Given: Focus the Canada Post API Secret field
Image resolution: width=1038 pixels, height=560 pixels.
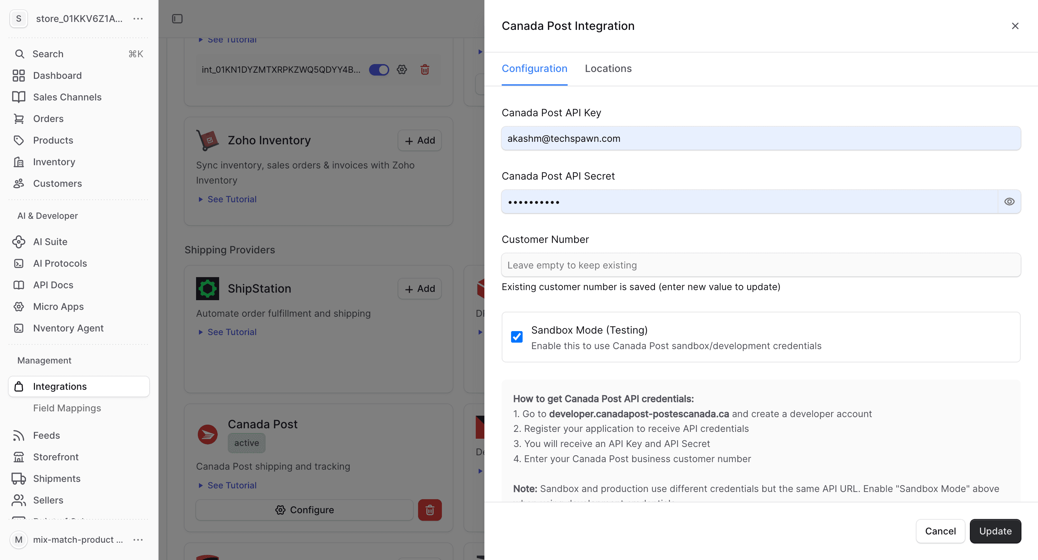Looking at the screenshot, I should point(750,202).
